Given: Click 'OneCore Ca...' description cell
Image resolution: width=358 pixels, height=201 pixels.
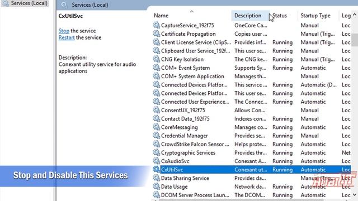Looking at the screenshot, I should (251, 25).
